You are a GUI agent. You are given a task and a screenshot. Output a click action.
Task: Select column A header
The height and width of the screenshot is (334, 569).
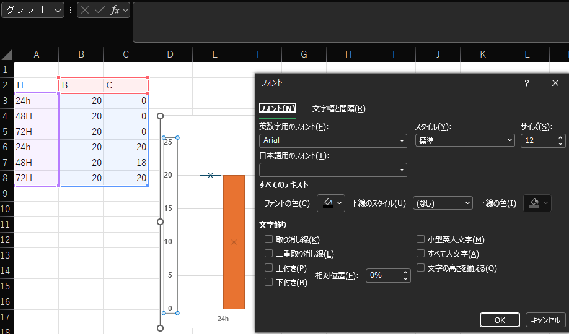click(37, 54)
